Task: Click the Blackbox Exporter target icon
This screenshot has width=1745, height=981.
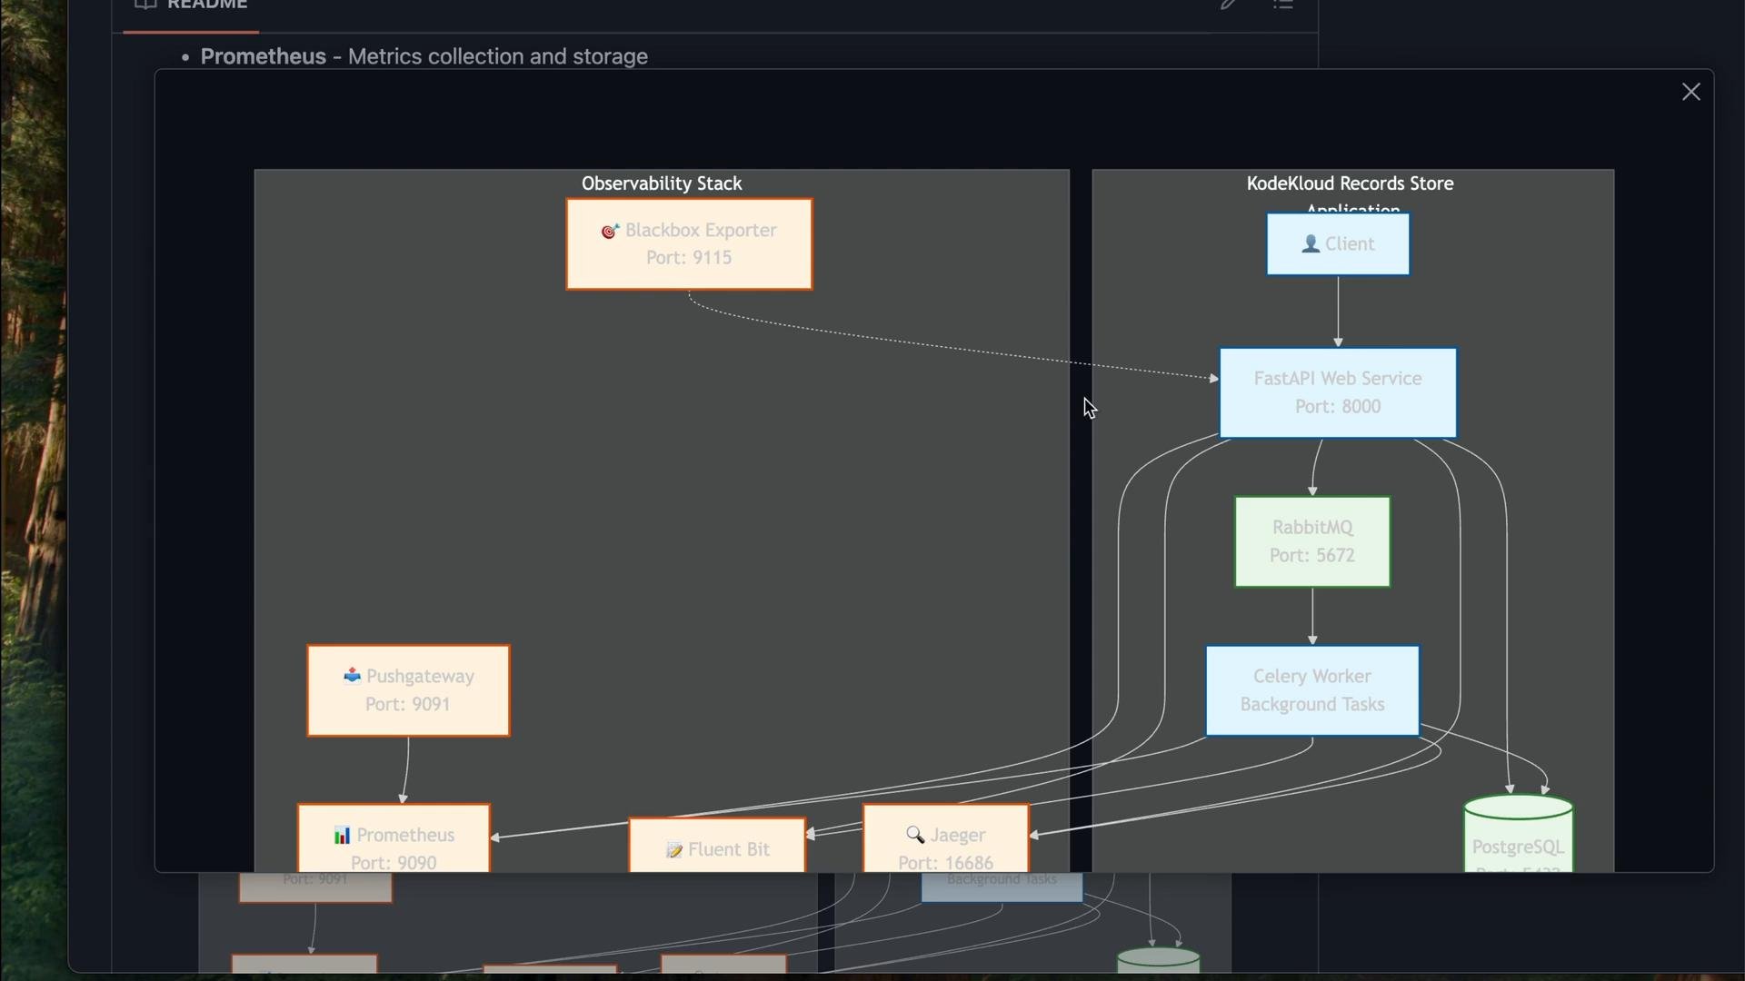Action: [610, 231]
